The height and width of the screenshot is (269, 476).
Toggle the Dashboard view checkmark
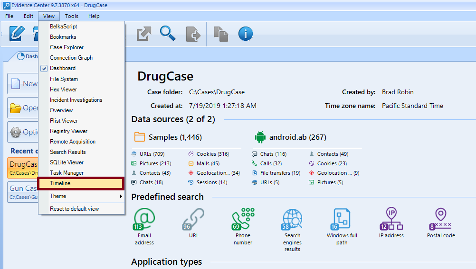(44, 68)
